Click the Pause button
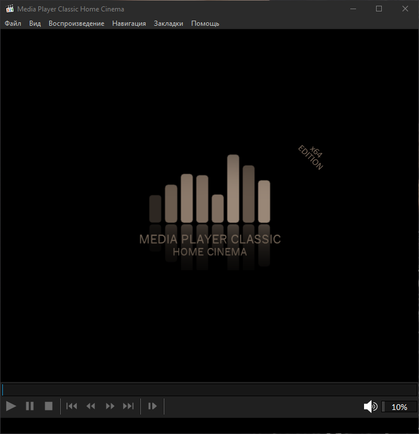 [x=30, y=406]
